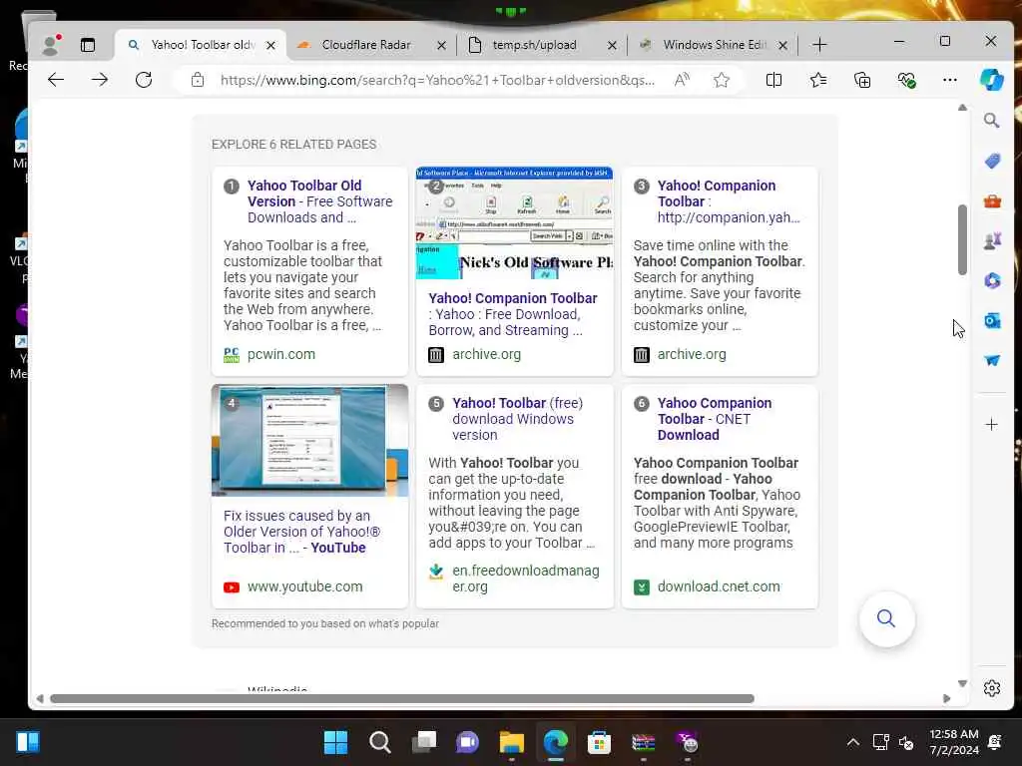View site information lock icon

198,80
